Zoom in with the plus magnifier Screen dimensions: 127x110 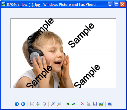(53, 104)
